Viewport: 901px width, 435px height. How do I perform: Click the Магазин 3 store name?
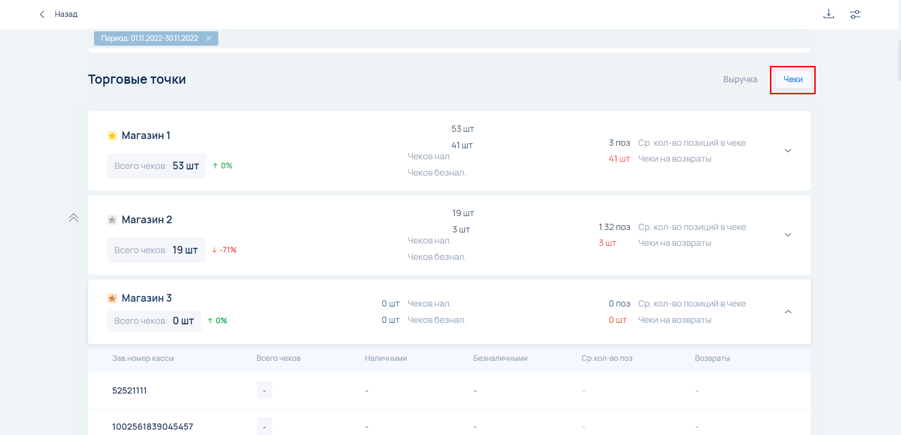(x=147, y=298)
